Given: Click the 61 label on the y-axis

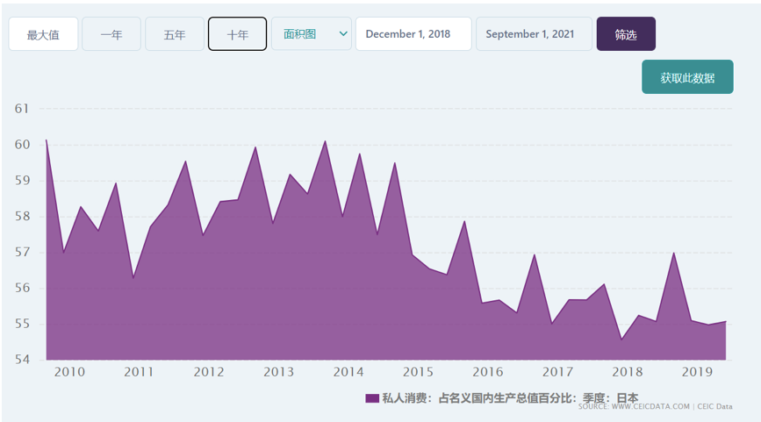Looking at the screenshot, I should (22, 109).
